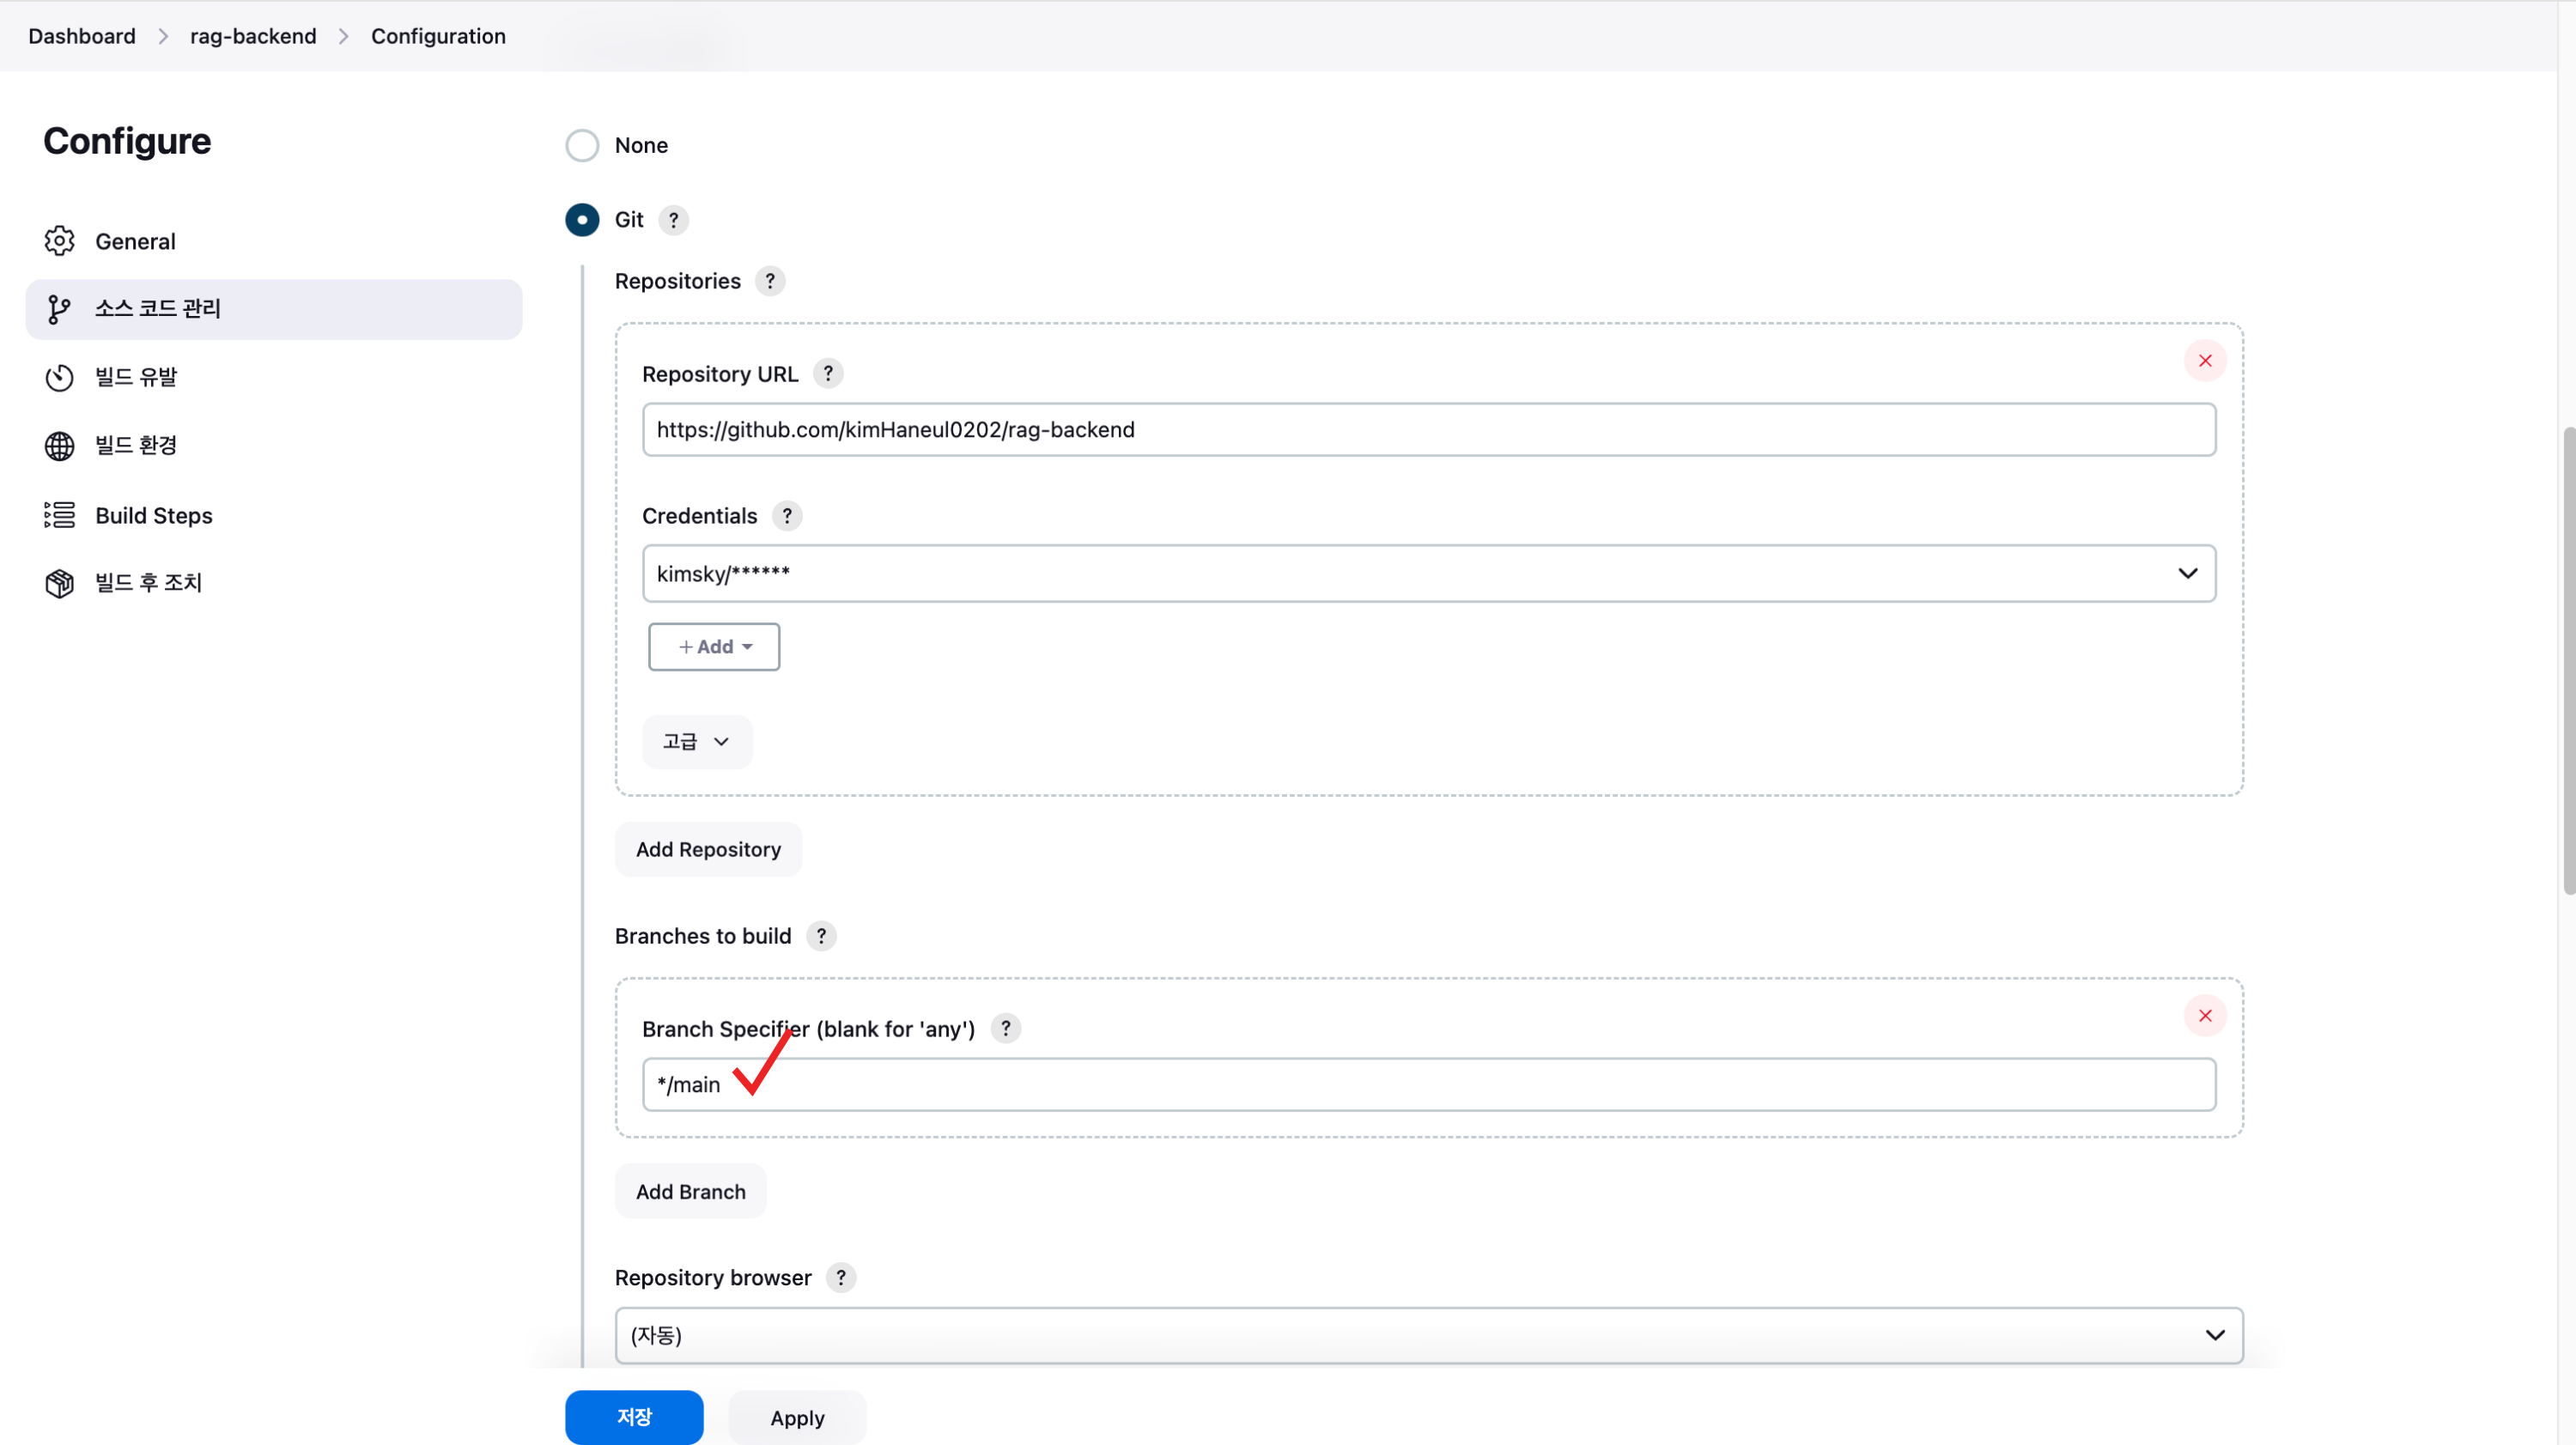Click the package icon beside 빌드 후 조치
This screenshot has width=2576, height=1445.
coord(59,583)
